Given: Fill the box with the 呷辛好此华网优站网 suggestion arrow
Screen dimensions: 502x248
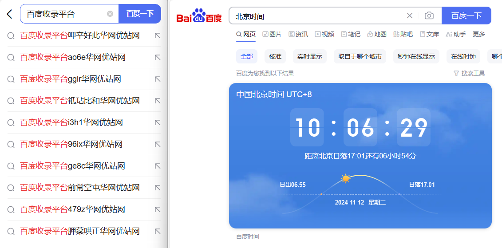Looking at the screenshot, I should [158, 35].
